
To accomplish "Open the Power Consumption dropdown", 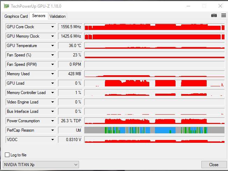I will (x=53, y=121).
